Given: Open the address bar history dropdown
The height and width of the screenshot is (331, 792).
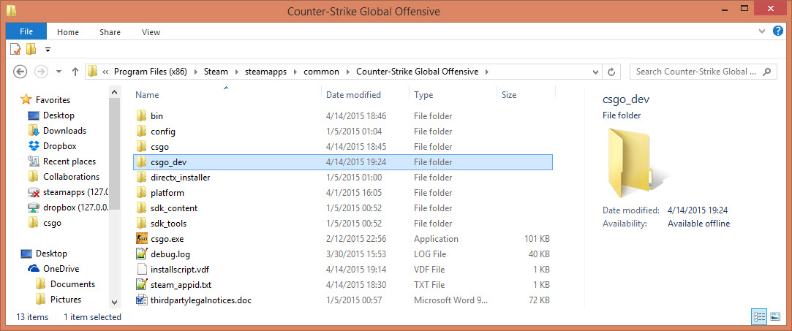Looking at the screenshot, I should click(x=595, y=72).
